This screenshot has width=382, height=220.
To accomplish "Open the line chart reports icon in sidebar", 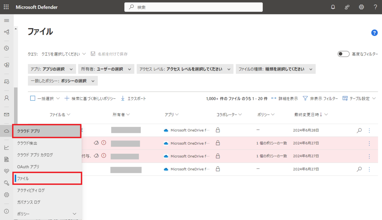I will tap(6, 148).
